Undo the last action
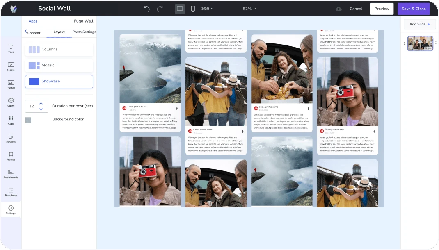439x250 pixels. pos(147,9)
